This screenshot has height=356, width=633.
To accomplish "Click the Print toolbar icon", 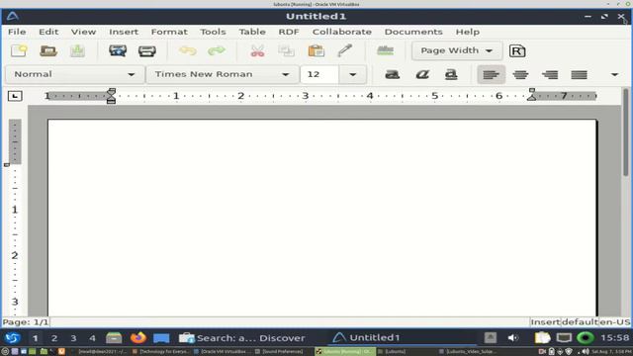I will (x=147, y=50).
